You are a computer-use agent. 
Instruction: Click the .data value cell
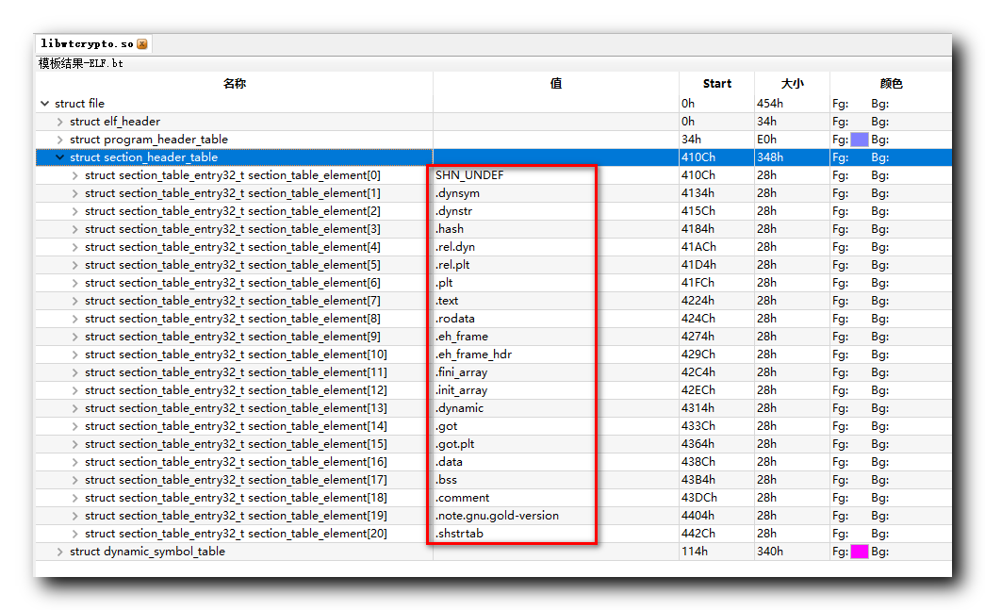(x=556, y=462)
